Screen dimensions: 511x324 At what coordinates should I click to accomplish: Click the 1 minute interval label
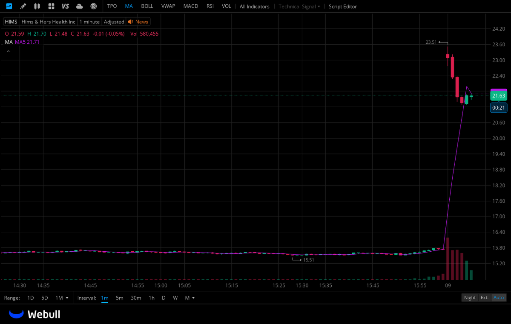(89, 22)
